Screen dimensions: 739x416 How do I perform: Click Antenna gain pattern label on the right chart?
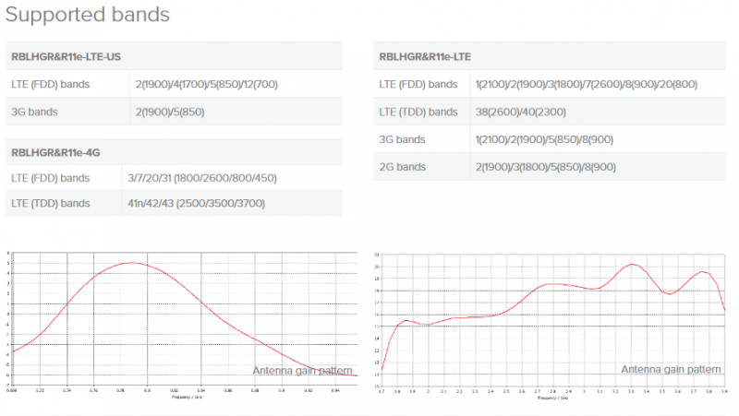tap(671, 369)
